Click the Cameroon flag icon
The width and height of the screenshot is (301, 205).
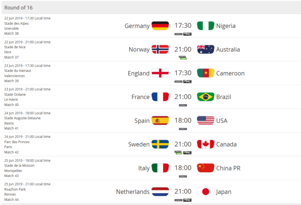point(206,73)
